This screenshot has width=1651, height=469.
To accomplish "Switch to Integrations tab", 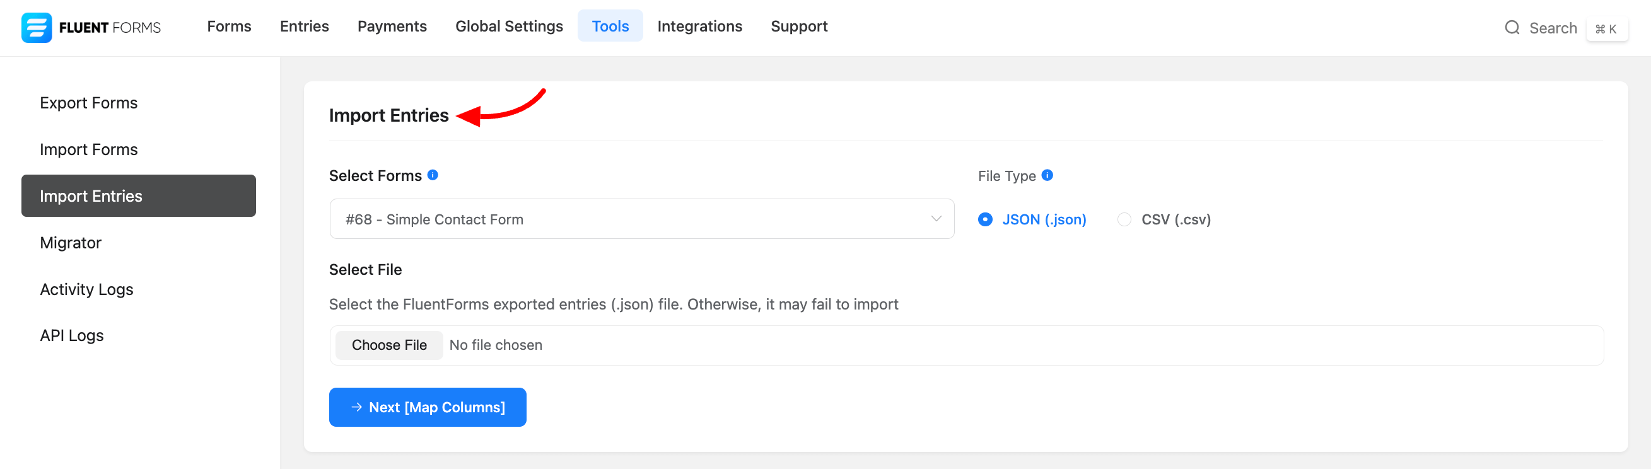I will 699,26.
